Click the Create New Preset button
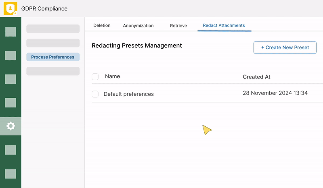The image size is (323, 188). pos(285,47)
